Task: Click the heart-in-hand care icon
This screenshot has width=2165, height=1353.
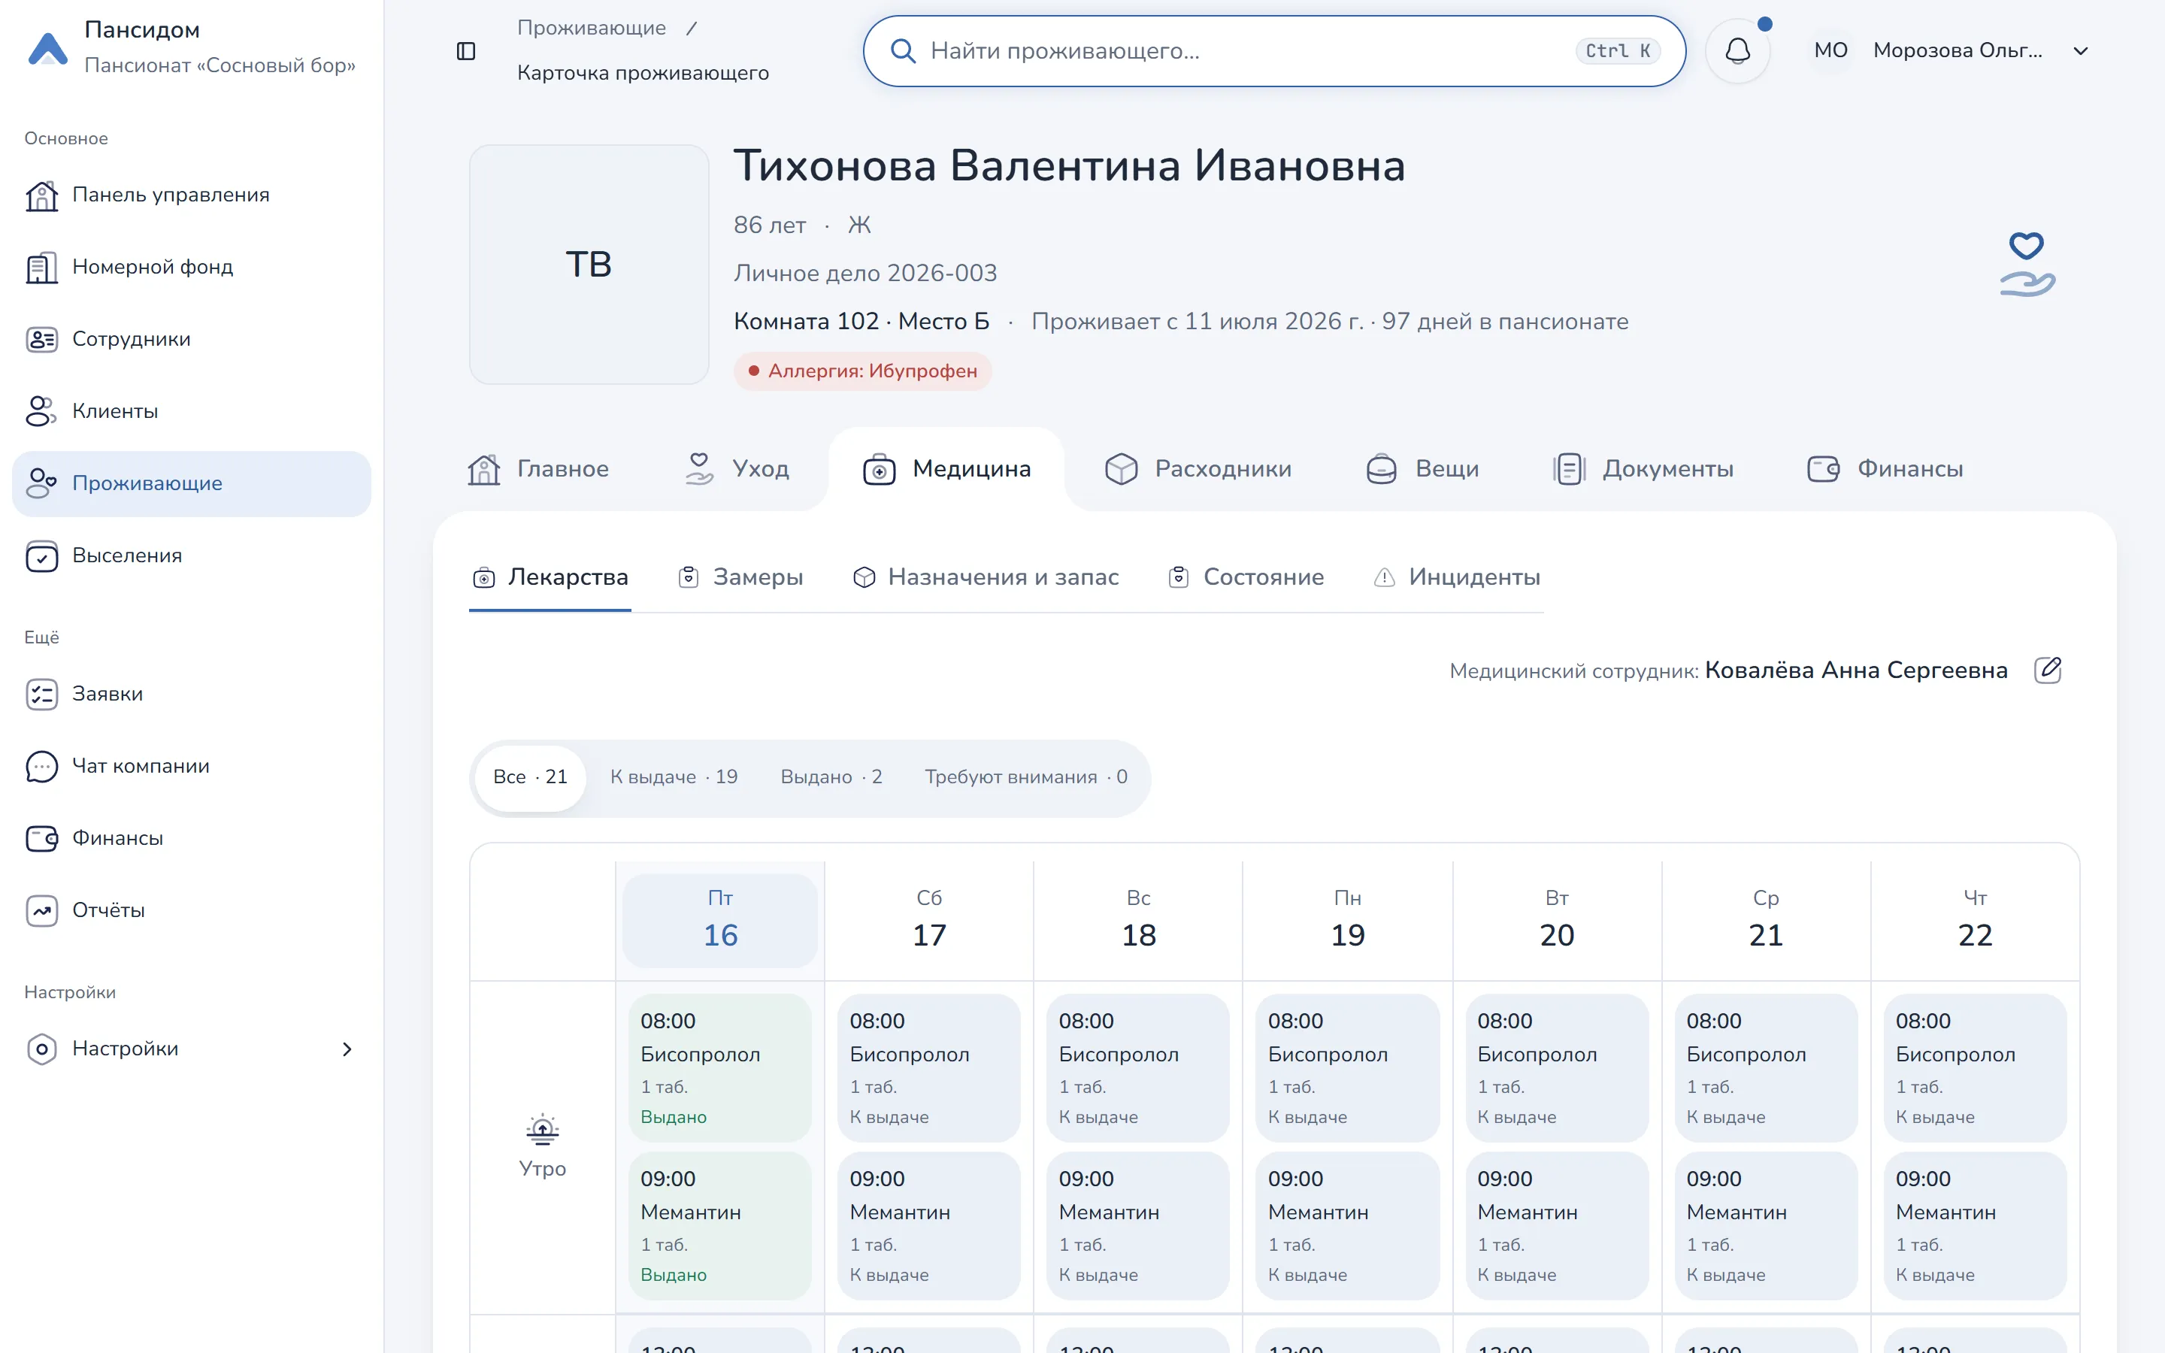Action: [2027, 264]
